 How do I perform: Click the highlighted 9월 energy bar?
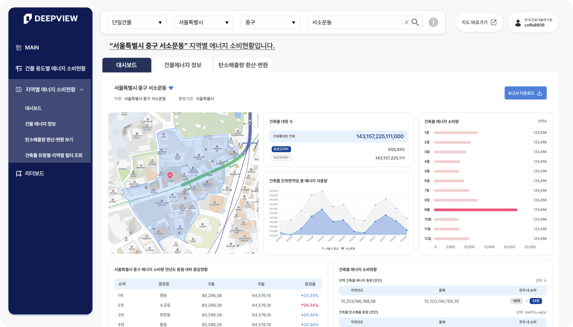click(x=475, y=210)
